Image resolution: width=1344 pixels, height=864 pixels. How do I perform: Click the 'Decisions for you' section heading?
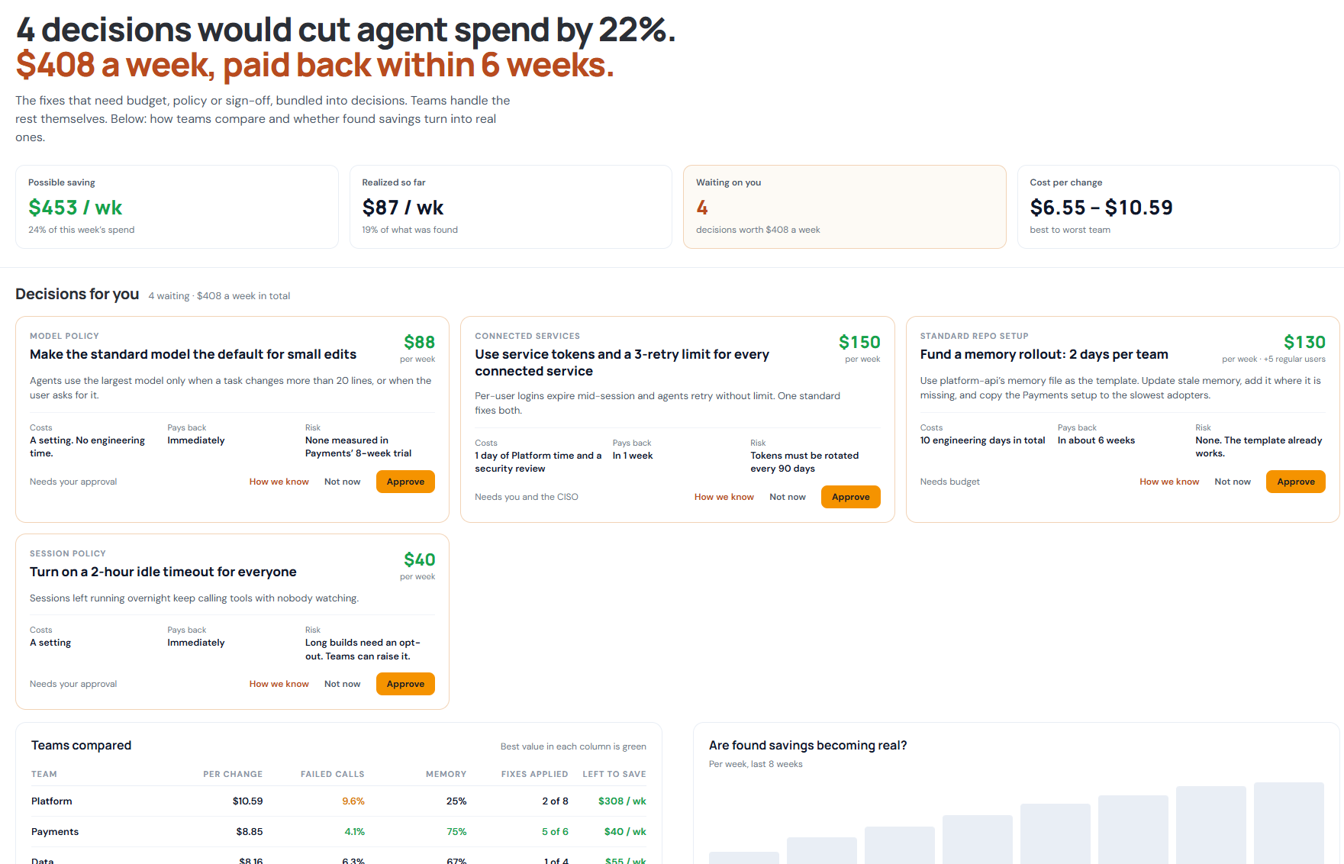click(77, 295)
